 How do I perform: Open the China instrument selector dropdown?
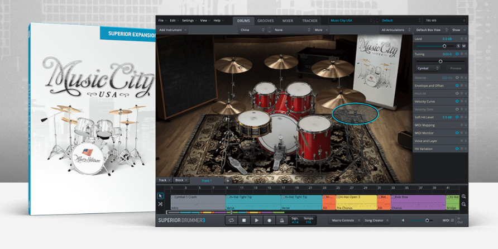(252, 30)
